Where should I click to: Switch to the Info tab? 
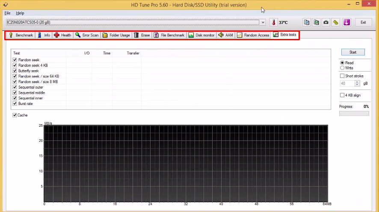point(44,35)
